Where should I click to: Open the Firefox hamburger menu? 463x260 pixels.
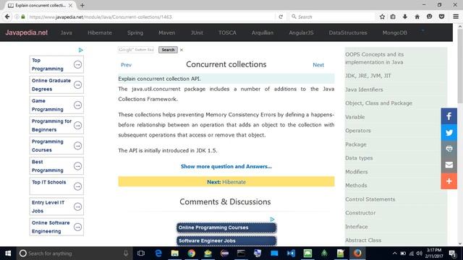456,17
